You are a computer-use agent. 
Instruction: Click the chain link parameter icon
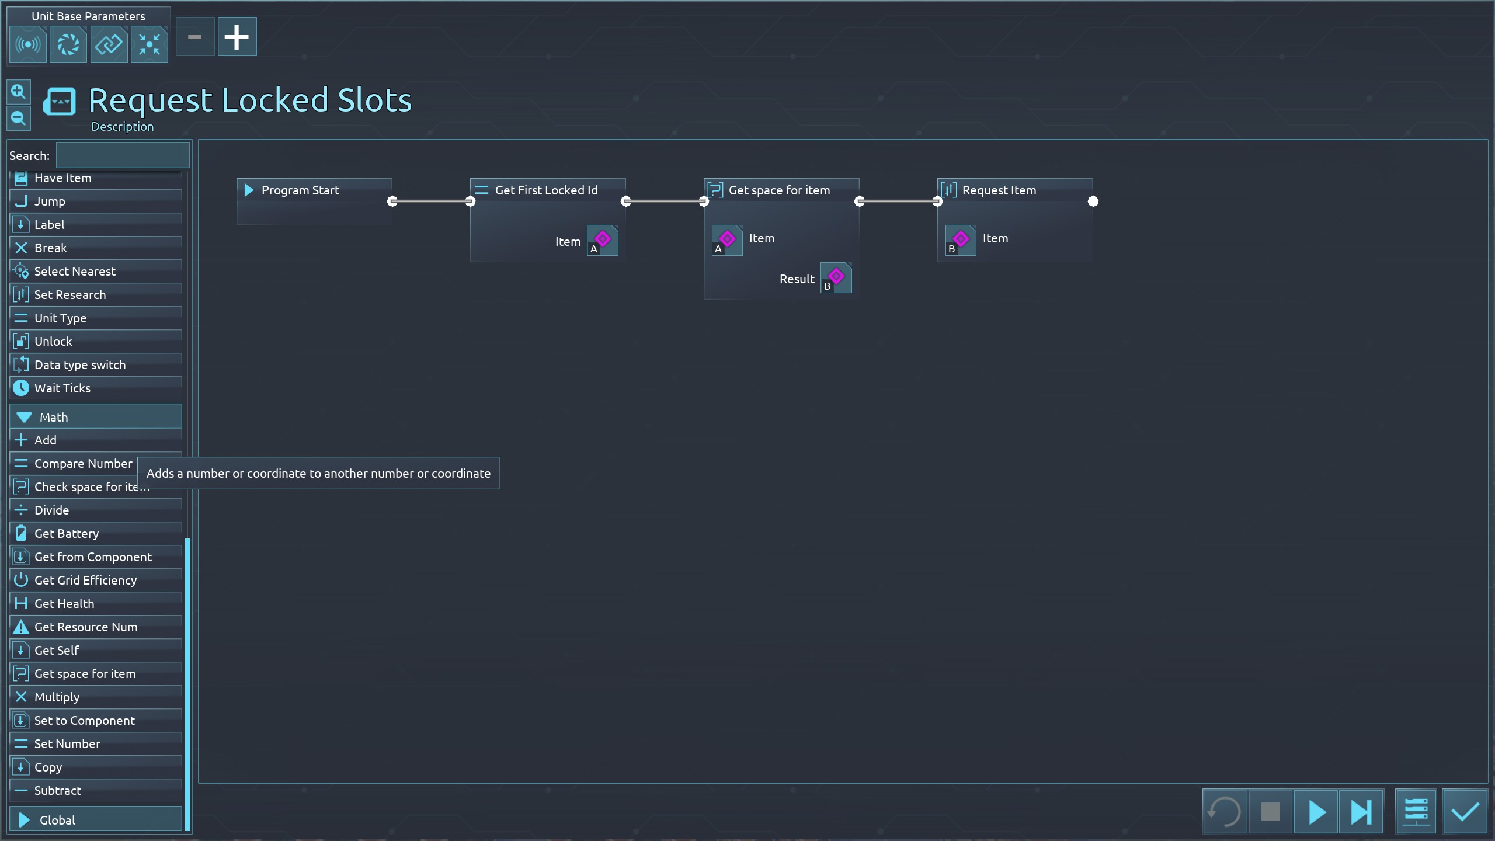[x=109, y=44]
